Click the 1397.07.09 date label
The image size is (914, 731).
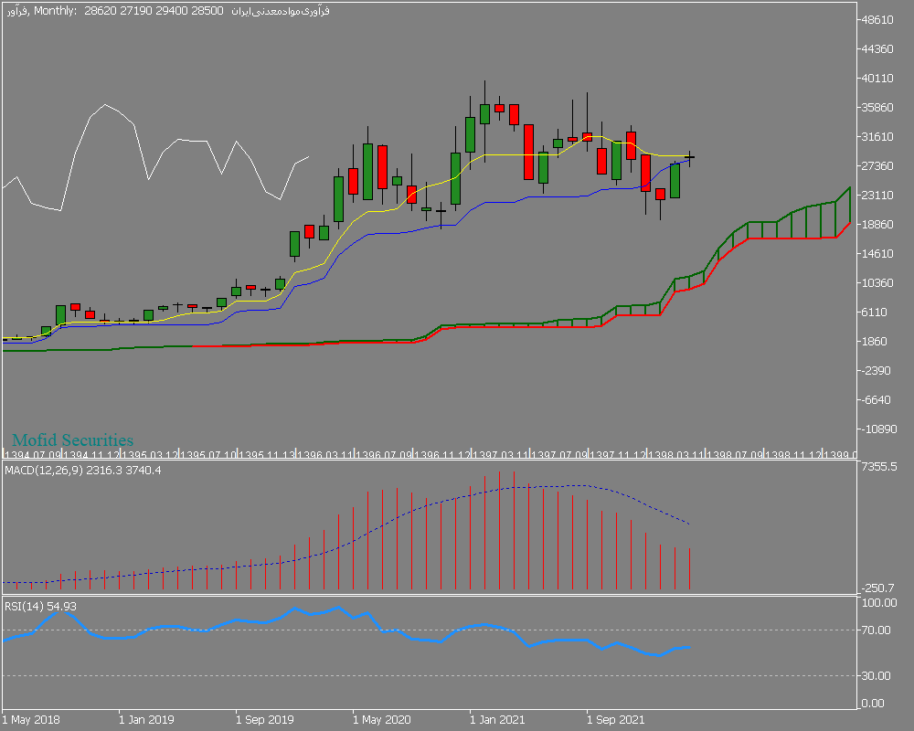pyautogui.click(x=559, y=455)
